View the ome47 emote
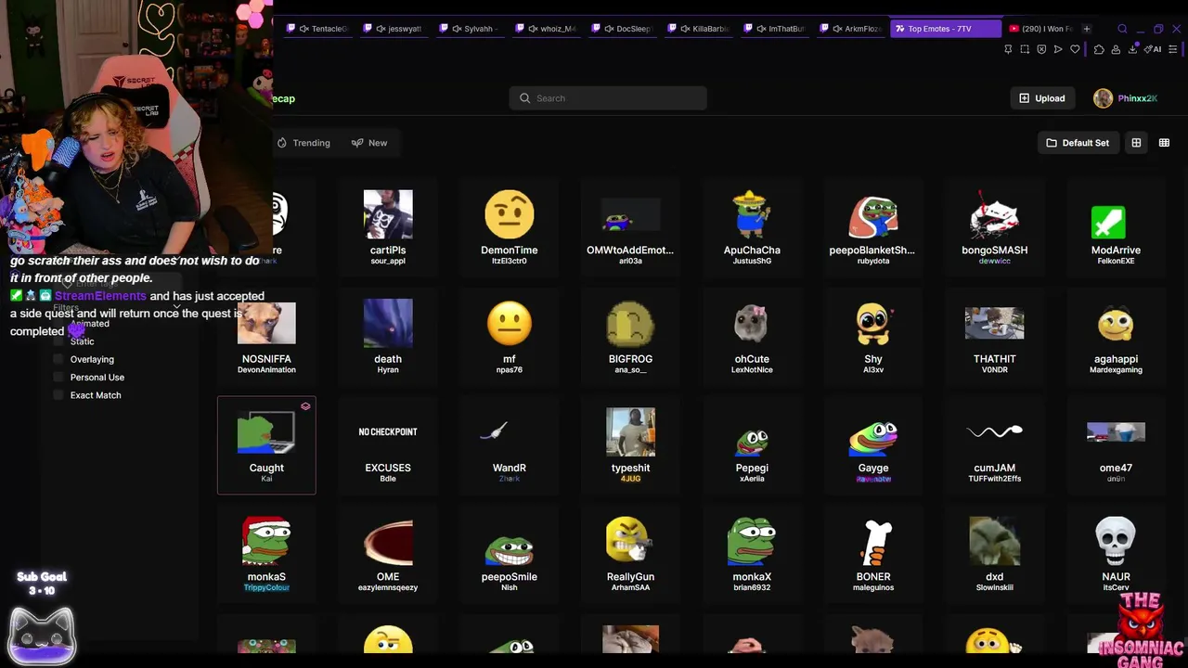The height and width of the screenshot is (668, 1188). (1116, 445)
